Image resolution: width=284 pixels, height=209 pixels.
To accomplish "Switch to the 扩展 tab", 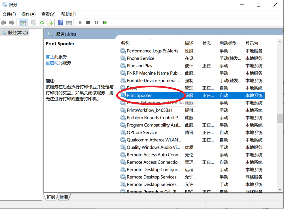I will click(51, 197).
